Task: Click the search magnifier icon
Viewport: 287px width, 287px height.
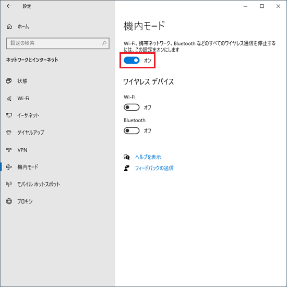Action: click(x=104, y=43)
